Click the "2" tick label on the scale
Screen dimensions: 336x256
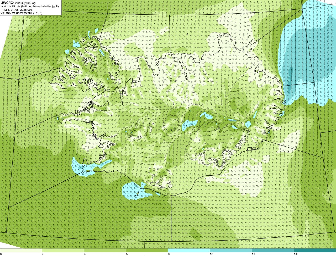pos(43,254)
